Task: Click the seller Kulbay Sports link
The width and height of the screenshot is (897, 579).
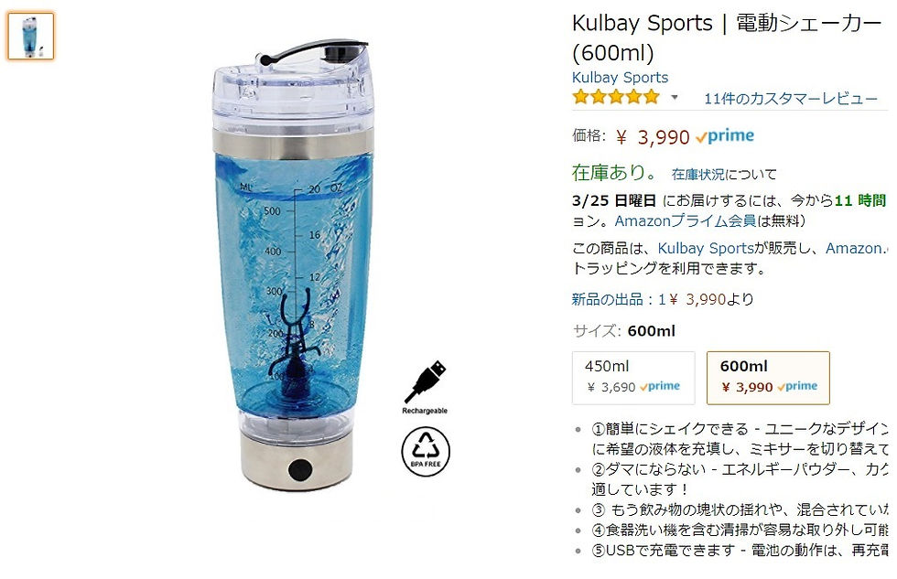Action: [706, 248]
